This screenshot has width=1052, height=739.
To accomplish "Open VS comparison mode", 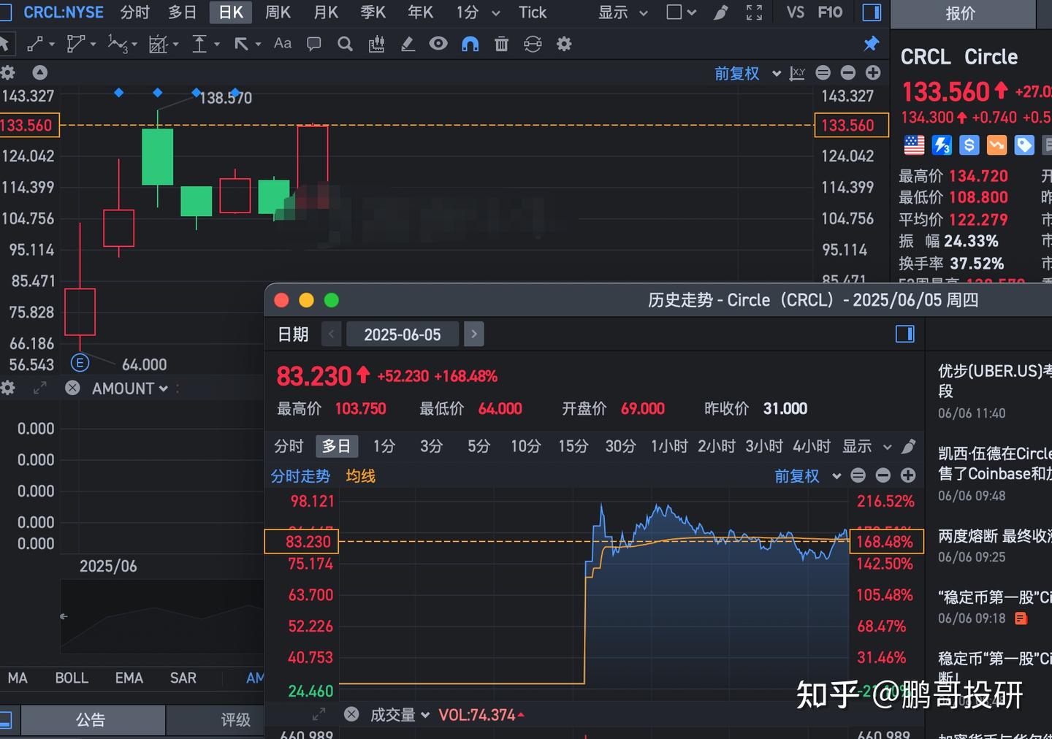I will tap(796, 12).
